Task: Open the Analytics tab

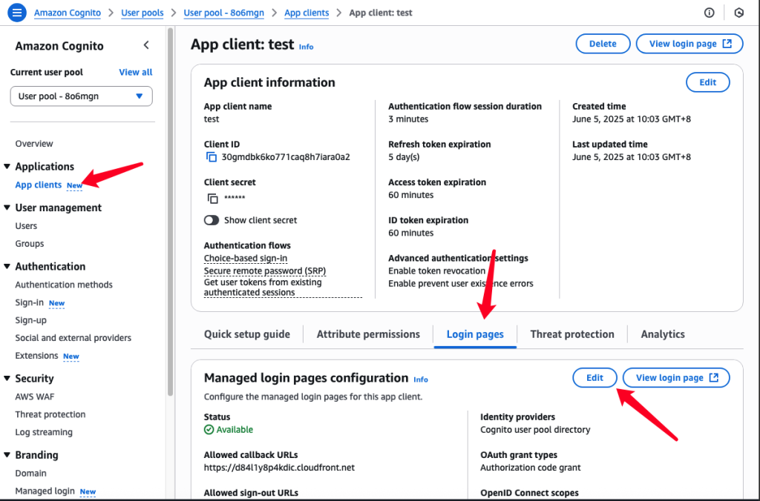Action: click(663, 334)
